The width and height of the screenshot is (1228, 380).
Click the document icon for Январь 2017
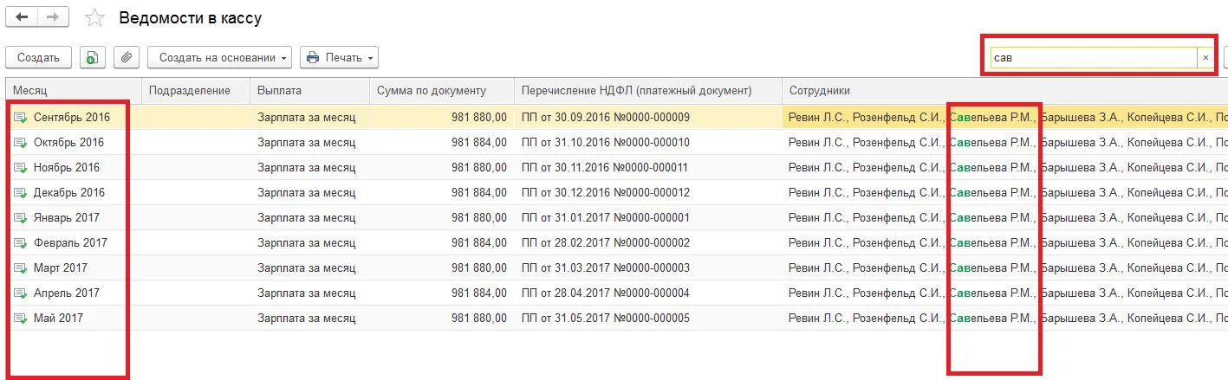[21, 218]
